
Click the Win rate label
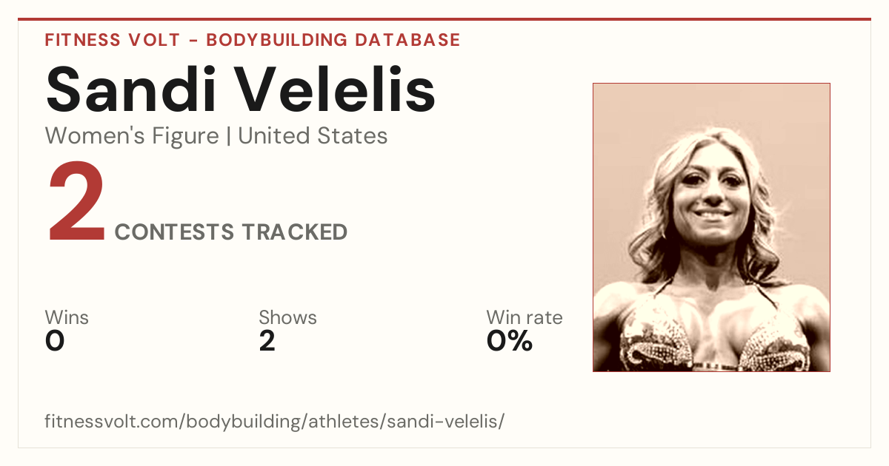click(x=525, y=318)
